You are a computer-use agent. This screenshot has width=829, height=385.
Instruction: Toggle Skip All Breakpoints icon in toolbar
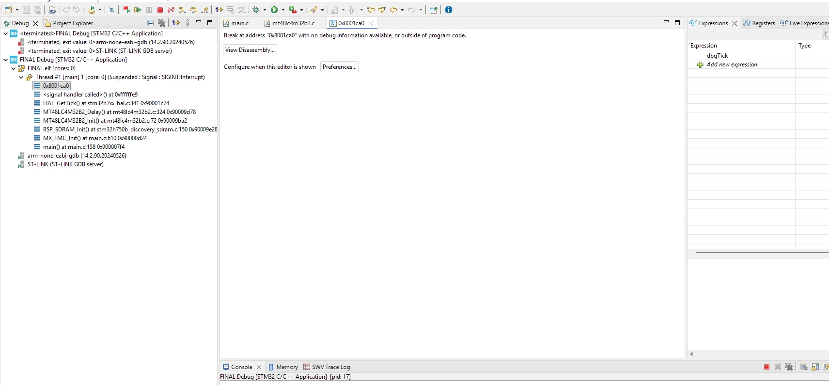pyautogui.click(x=111, y=10)
